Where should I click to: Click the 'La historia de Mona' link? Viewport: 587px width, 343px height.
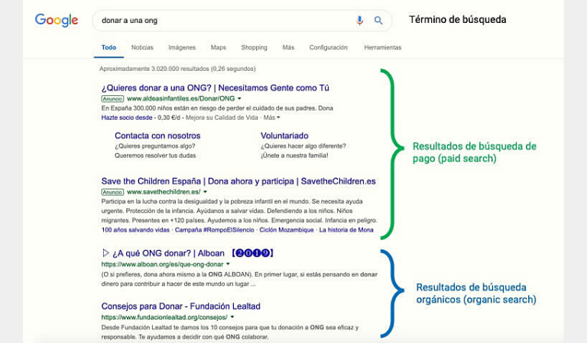(346, 230)
